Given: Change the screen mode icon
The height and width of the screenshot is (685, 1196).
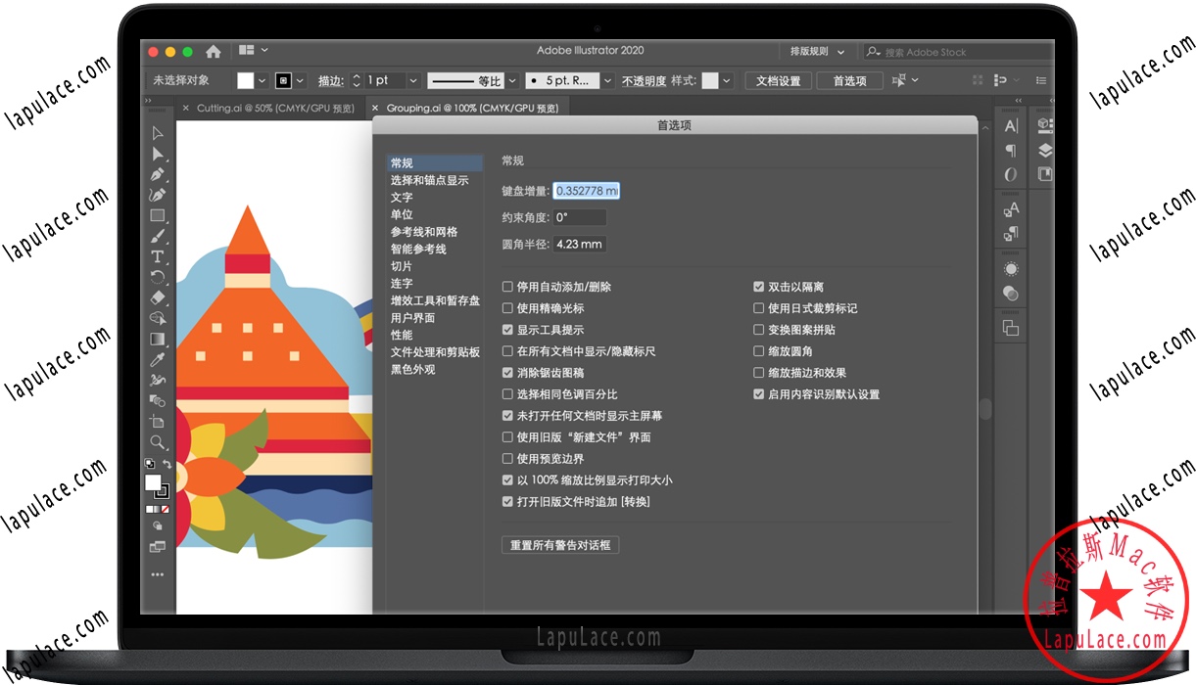Looking at the screenshot, I should click(x=157, y=547).
